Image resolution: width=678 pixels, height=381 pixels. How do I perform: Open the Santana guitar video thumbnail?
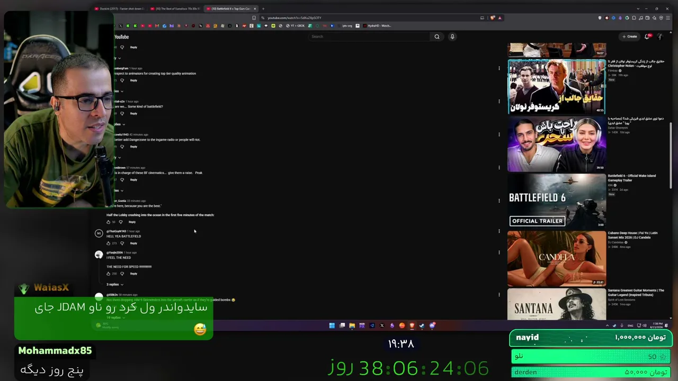557,304
